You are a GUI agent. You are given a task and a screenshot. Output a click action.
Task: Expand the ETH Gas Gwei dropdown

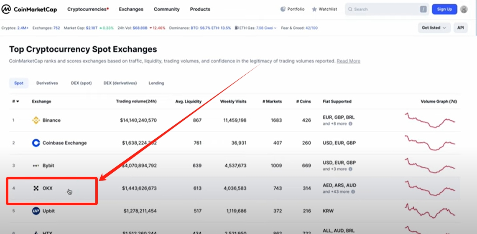pyautogui.click(x=266, y=28)
